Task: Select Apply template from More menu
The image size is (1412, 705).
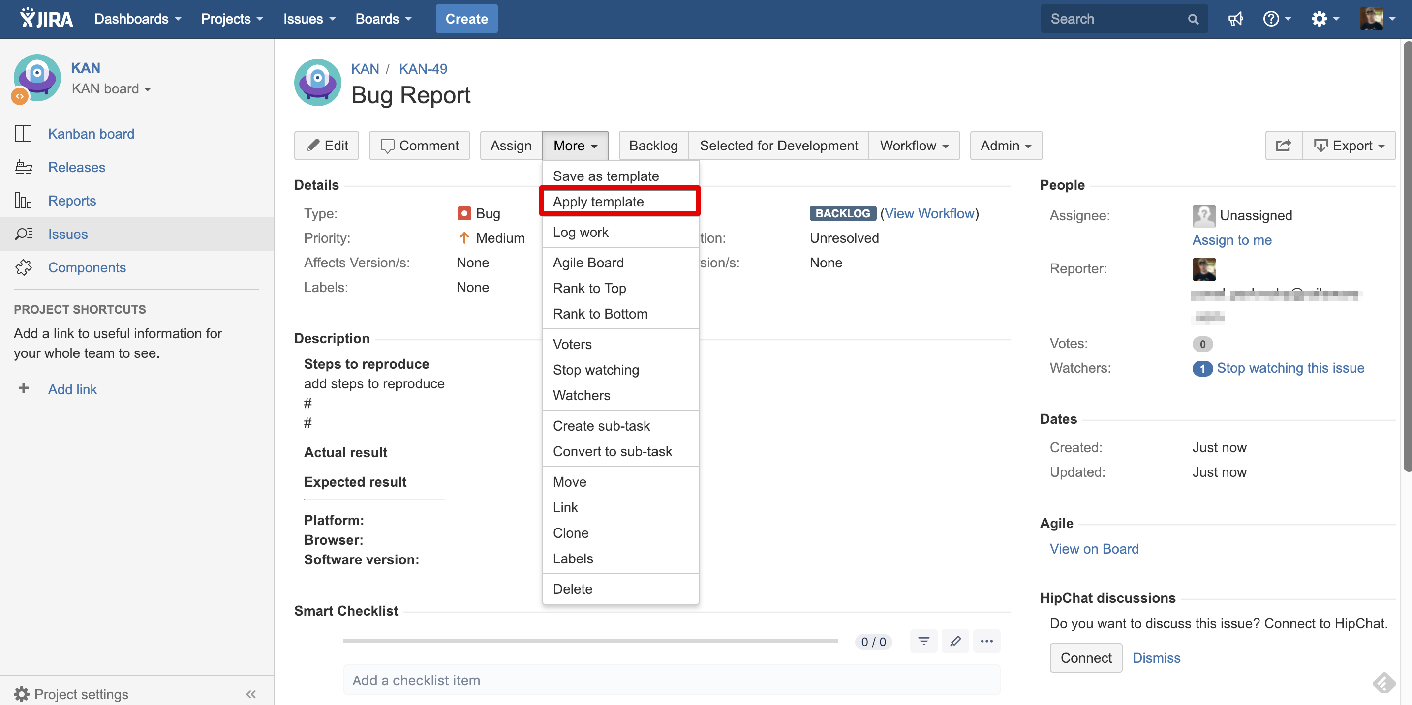Action: click(x=598, y=202)
